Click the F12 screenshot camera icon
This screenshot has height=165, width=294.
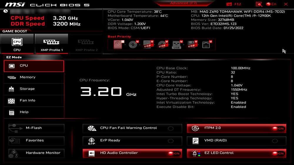click(x=229, y=4)
